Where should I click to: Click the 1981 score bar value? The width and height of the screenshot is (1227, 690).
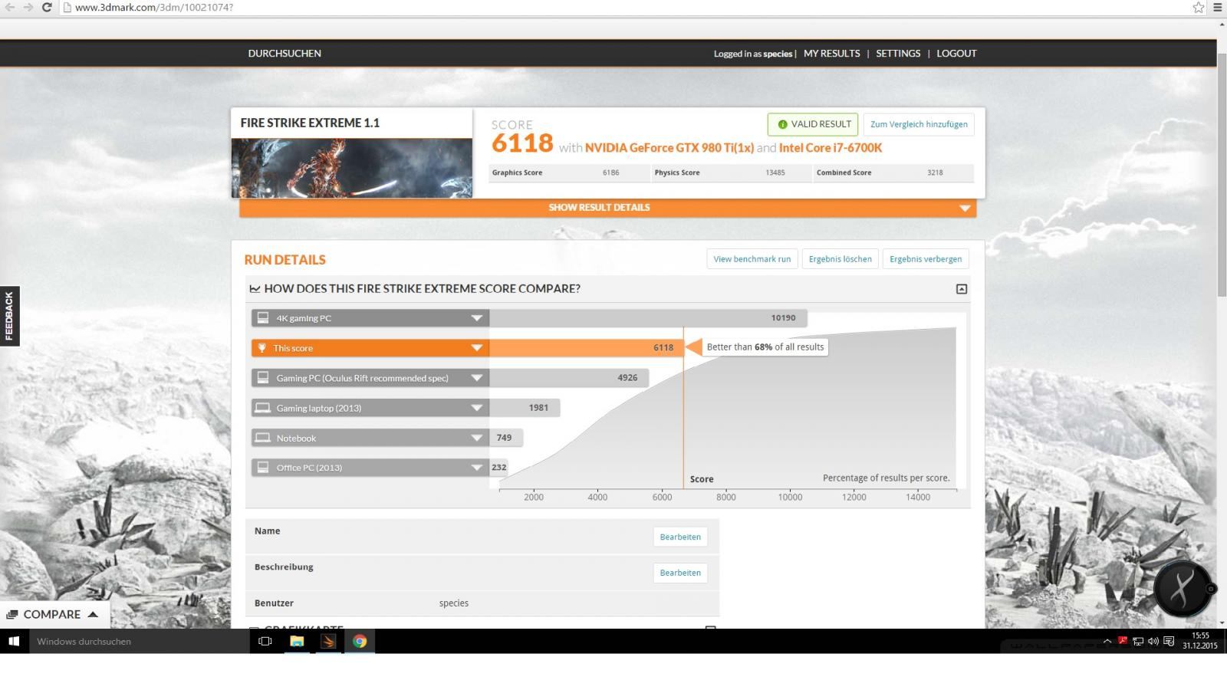click(x=538, y=407)
